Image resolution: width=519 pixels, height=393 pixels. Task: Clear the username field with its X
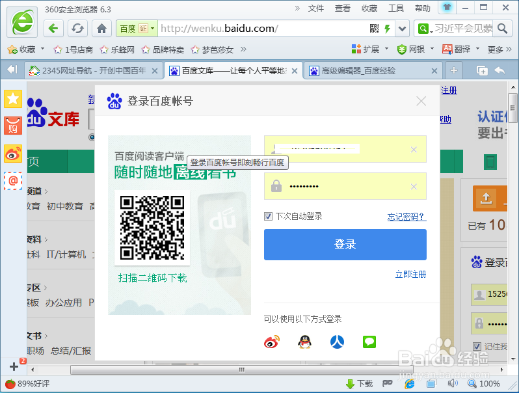click(414, 150)
